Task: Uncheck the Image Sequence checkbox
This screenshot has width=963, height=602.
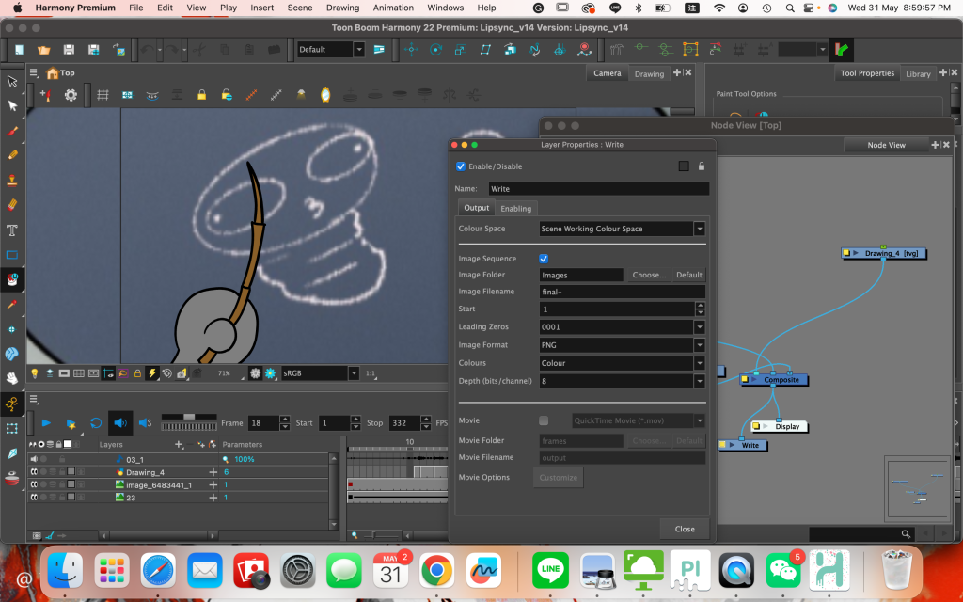Action: click(x=544, y=259)
